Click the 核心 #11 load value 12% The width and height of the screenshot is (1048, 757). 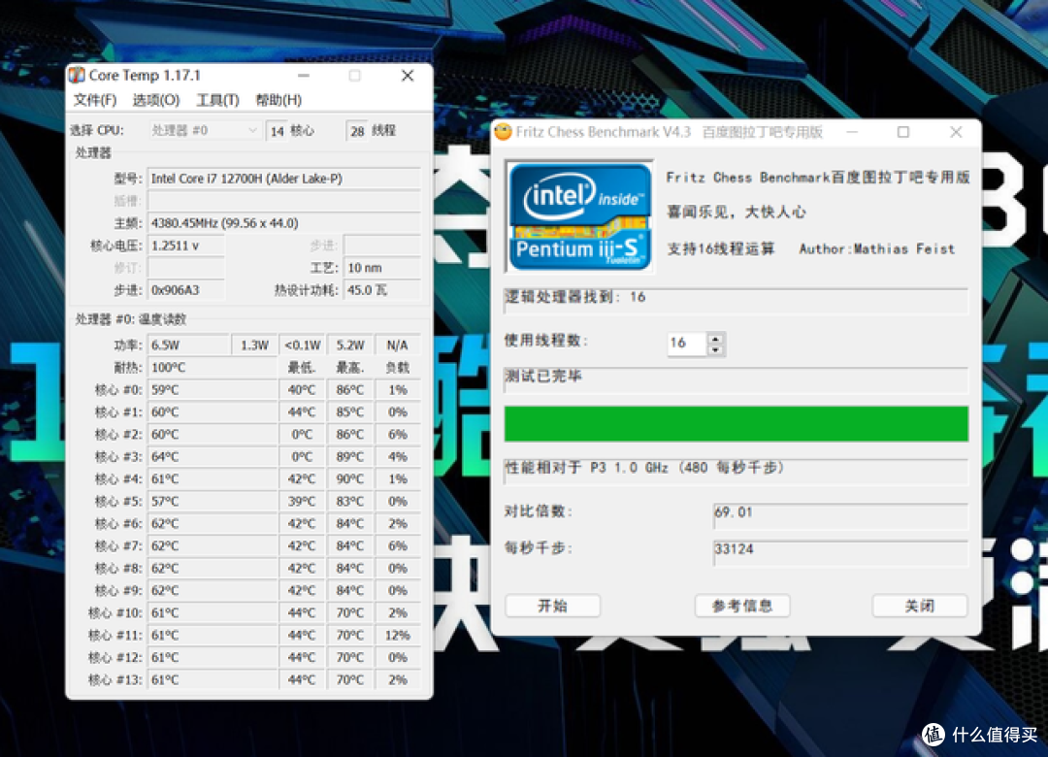pos(398,636)
